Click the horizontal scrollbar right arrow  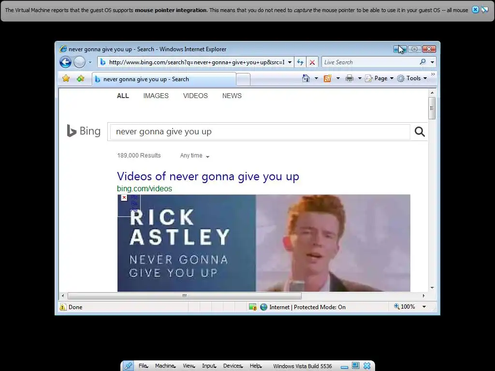click(x=423, y=296)
